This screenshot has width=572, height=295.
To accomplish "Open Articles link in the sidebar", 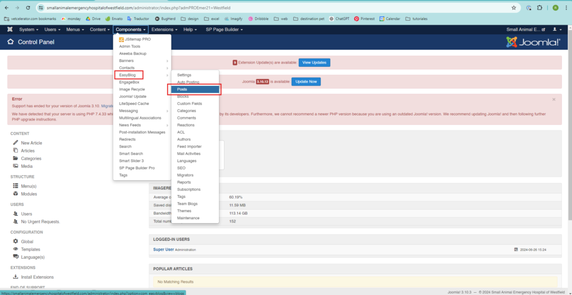I will point(27,151).
